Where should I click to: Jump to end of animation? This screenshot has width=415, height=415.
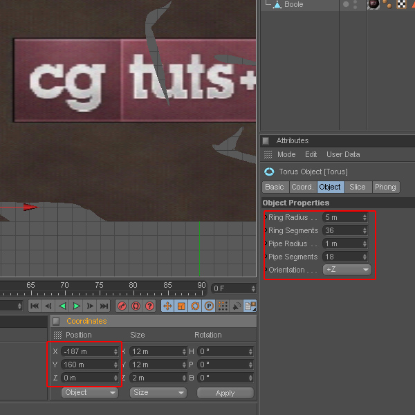[x=104, y=306]
